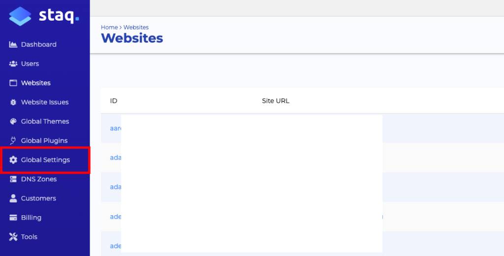This screenshot has width=504, height=256.
Task: Click the Global Settings gear icon
Action: point(13,160)
